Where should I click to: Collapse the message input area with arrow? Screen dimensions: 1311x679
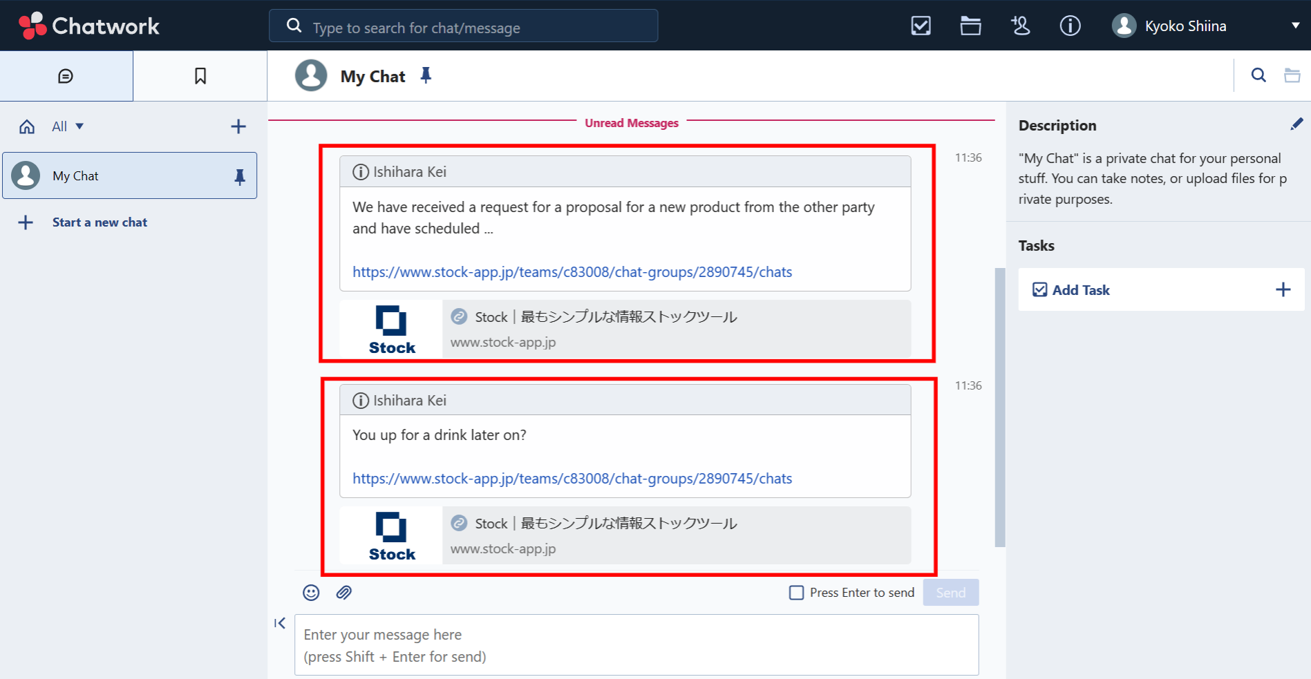(280, 623)
